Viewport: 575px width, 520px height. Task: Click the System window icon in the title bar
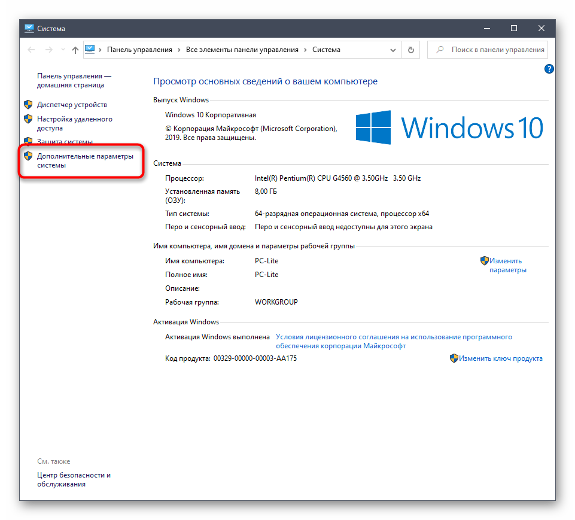coord(29,28)
